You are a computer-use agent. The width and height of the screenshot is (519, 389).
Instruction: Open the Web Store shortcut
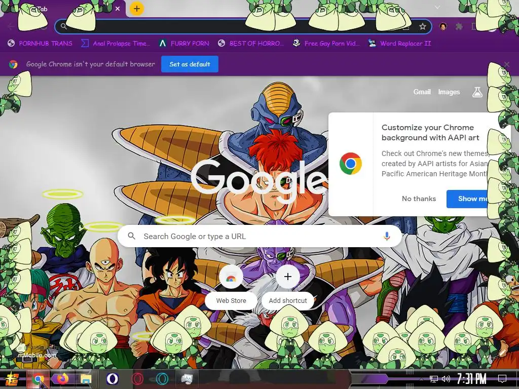tap(231, 287)
